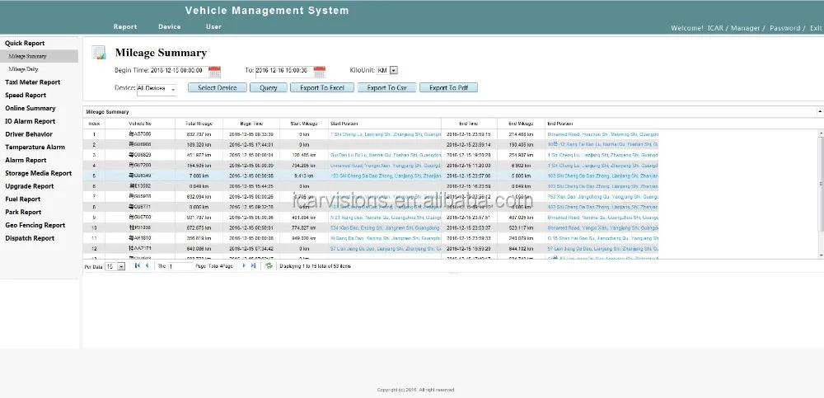The width and height of the screenshot is (824, 398).
Task: Click Export To Pdf button
Action: click(x=448, y=88)
